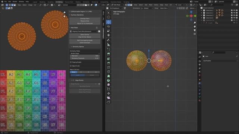The image size is (239, 134).
Task: Select the Select Box tool in 3D viewport
Action: (x=109, y=13)
